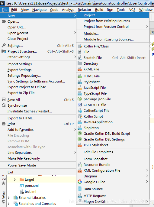The height and width of the screenshot is (207, 154).
Task: Click the XSLT Stylesheet icon
Action: [80, 145]
